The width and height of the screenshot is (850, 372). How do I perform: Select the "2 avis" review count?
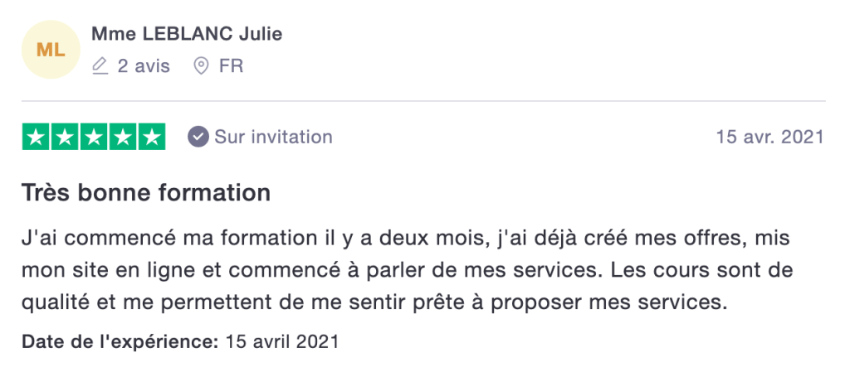[x=143, y=66]
